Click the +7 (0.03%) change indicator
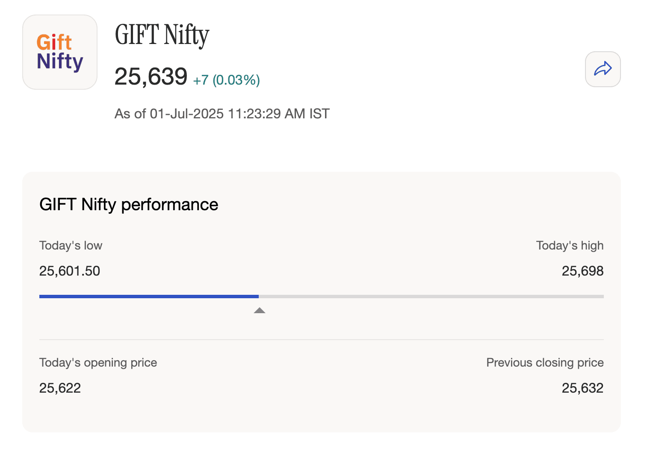The height and width of the screenshot is (464, 656). point(226,79)
